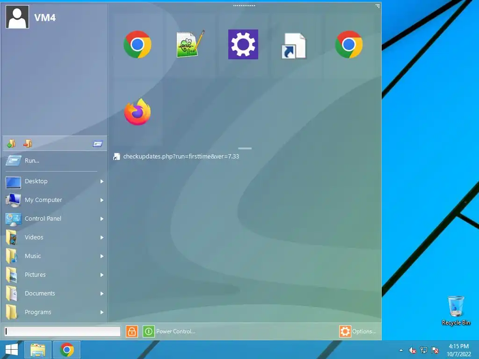This screenshot has height=359, width=479.
Task: Open the last Chrome tile in the top row
Action: coord(349,44)
